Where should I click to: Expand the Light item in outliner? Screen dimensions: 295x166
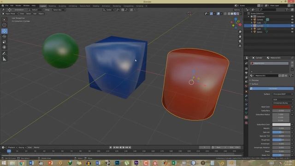click(252, 29)
